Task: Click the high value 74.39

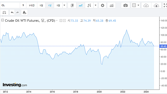Action: point(87,21)
